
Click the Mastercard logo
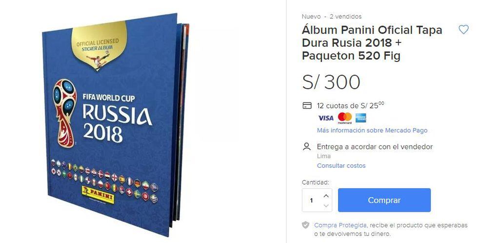pyautogui.click(x=345, y=118)
